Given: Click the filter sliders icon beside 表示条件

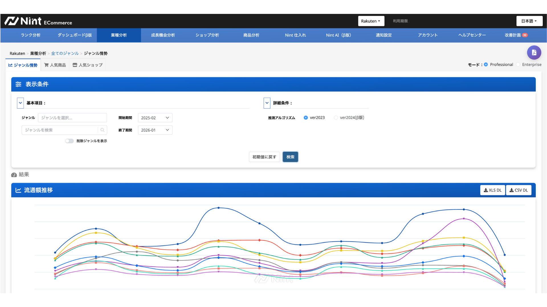Looking at the screenshot, I should point(18,84).
